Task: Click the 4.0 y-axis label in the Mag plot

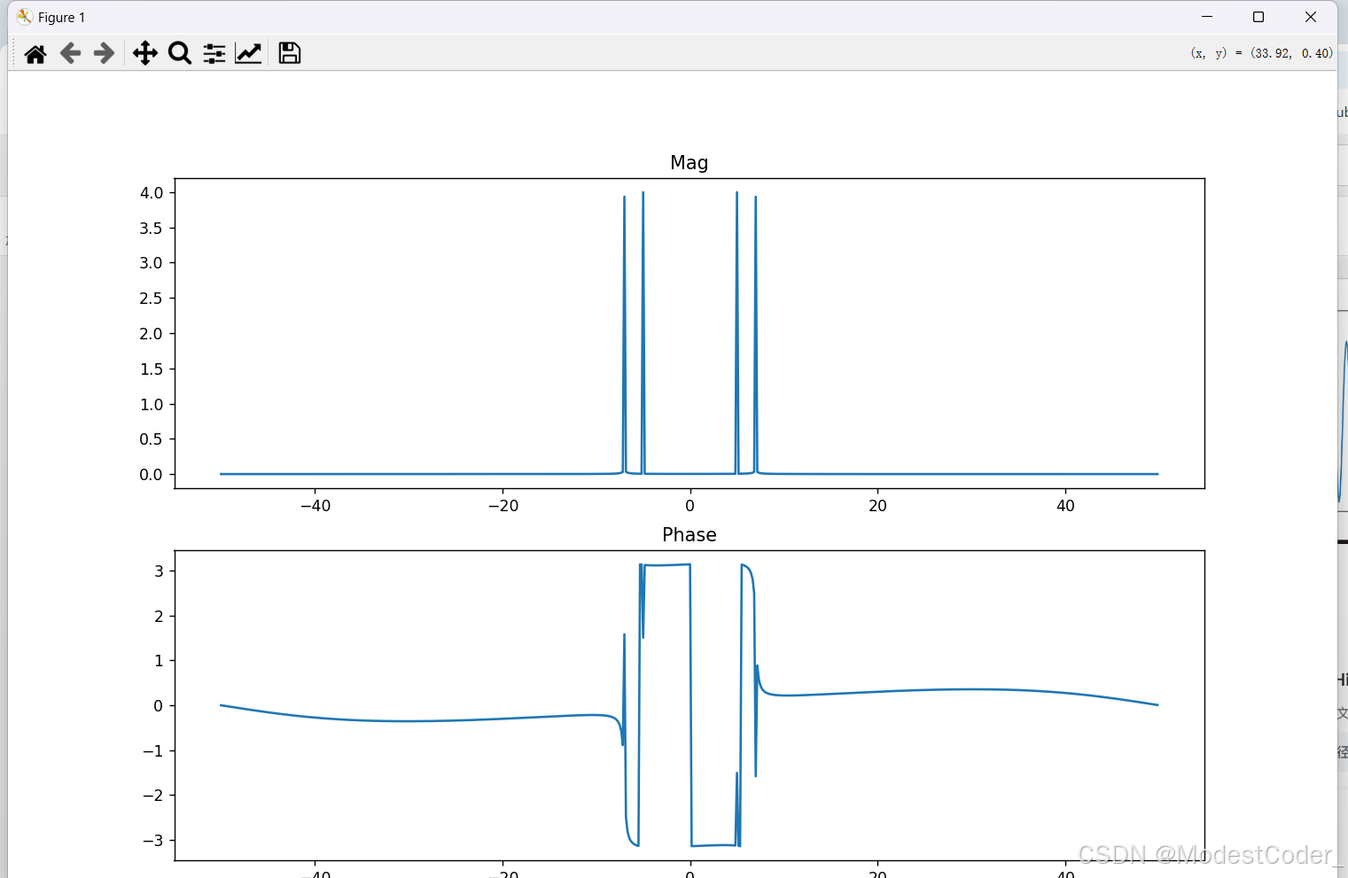Action: 152,192
